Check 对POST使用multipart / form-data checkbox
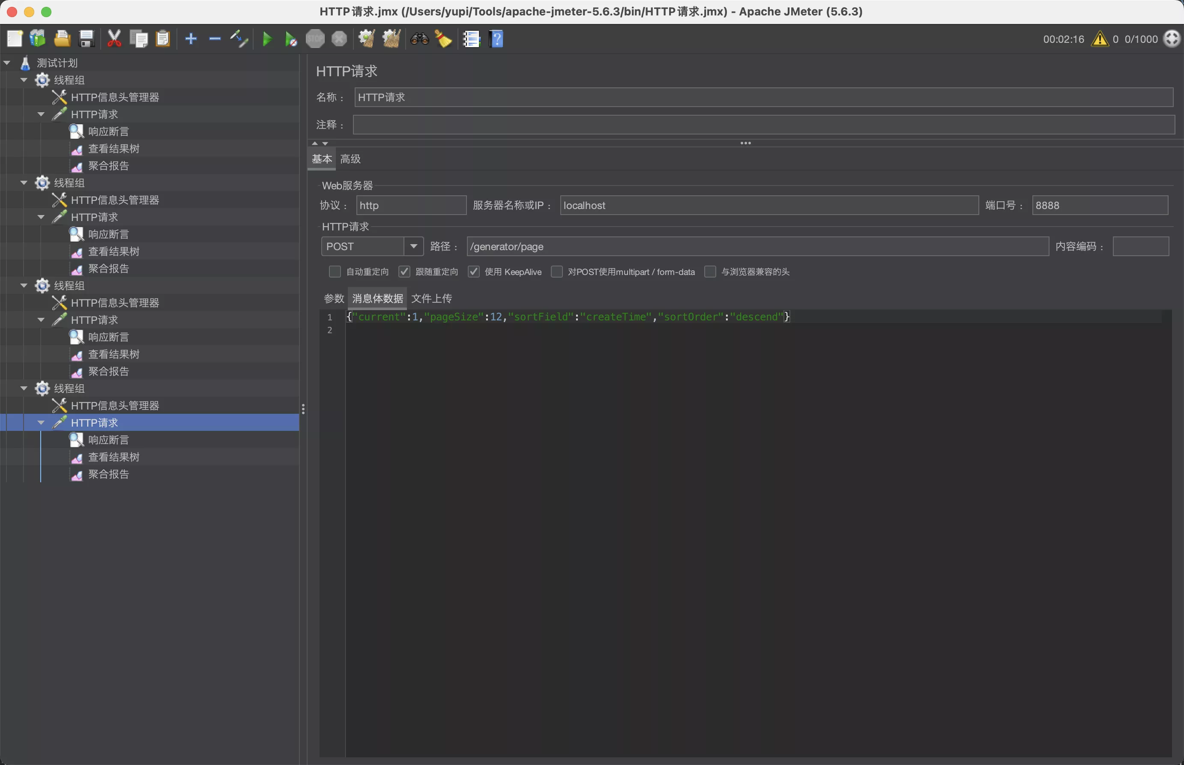Viewport: 1184px width, 765px height. (557, 272)
